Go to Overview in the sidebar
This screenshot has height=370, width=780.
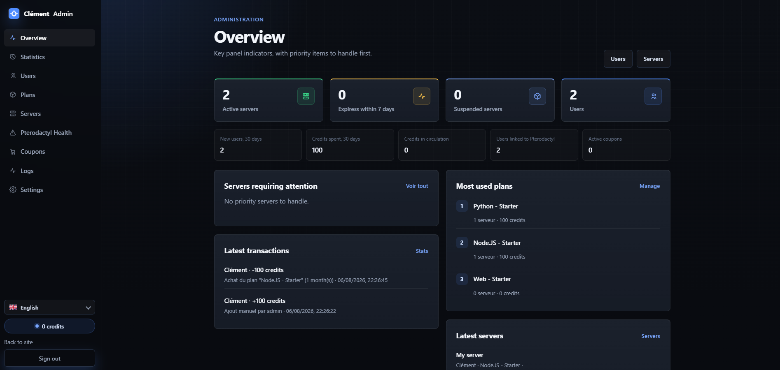(49, 38)
